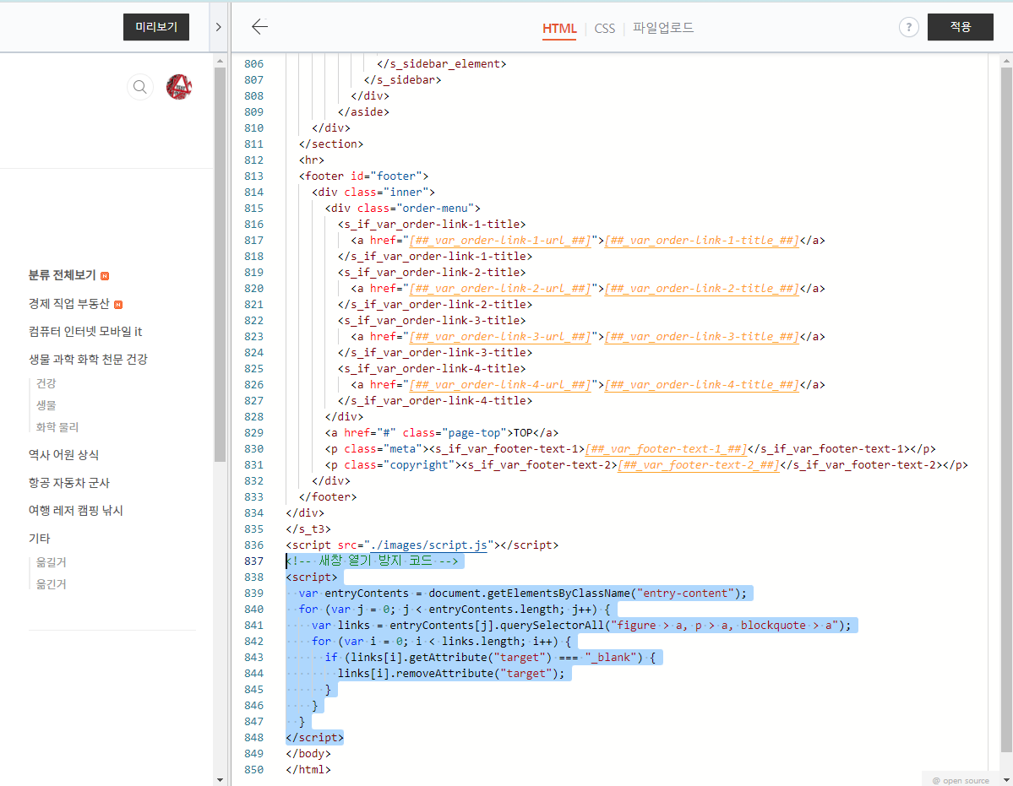Click the code editor scrollbar up arrow
The height and width of the screenshot is (786, 1013).
(x=1006, y=61)
